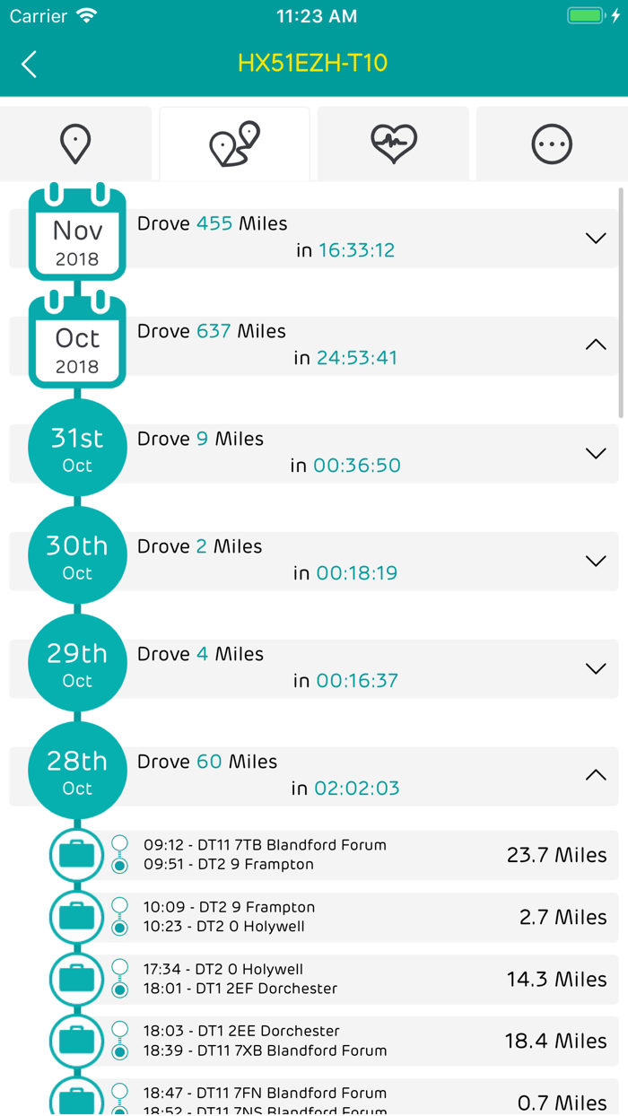Expand the November 455 Miles summary
Screen dimensions: 628x1116
[595, 238]
